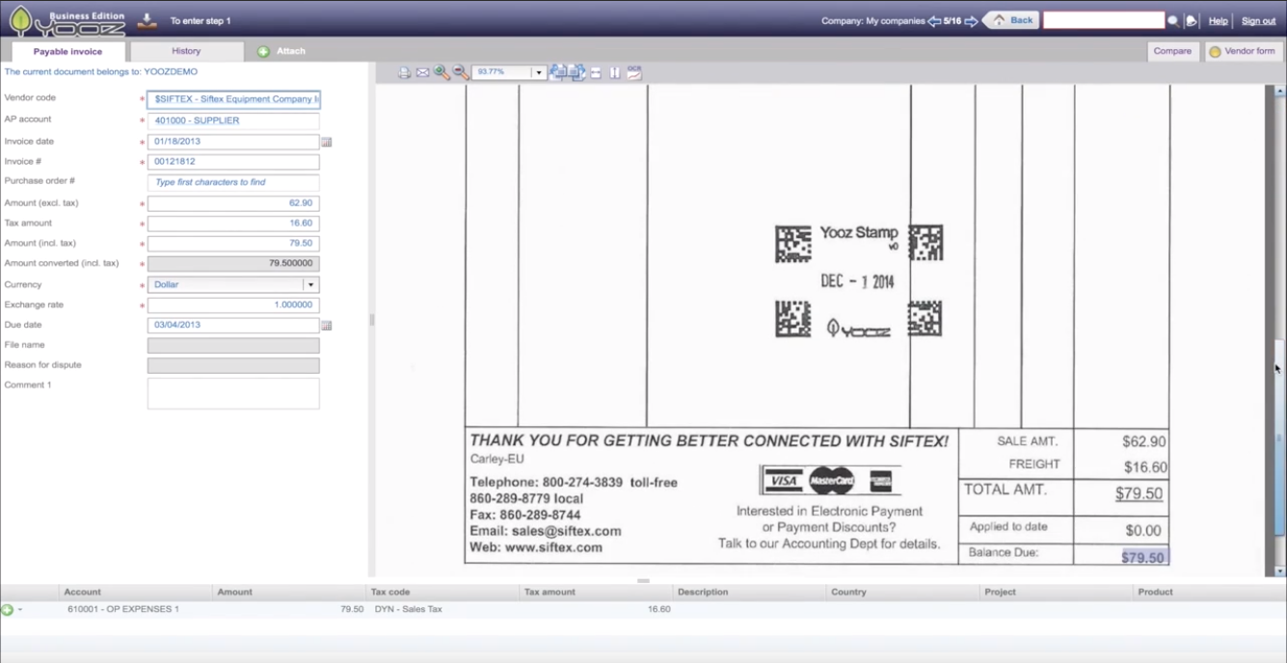The width and height of the screenshot is (1287, 663).
Task: Switch to Payable invoice tab
Action: pyautogui.click(x=67, y=51)
